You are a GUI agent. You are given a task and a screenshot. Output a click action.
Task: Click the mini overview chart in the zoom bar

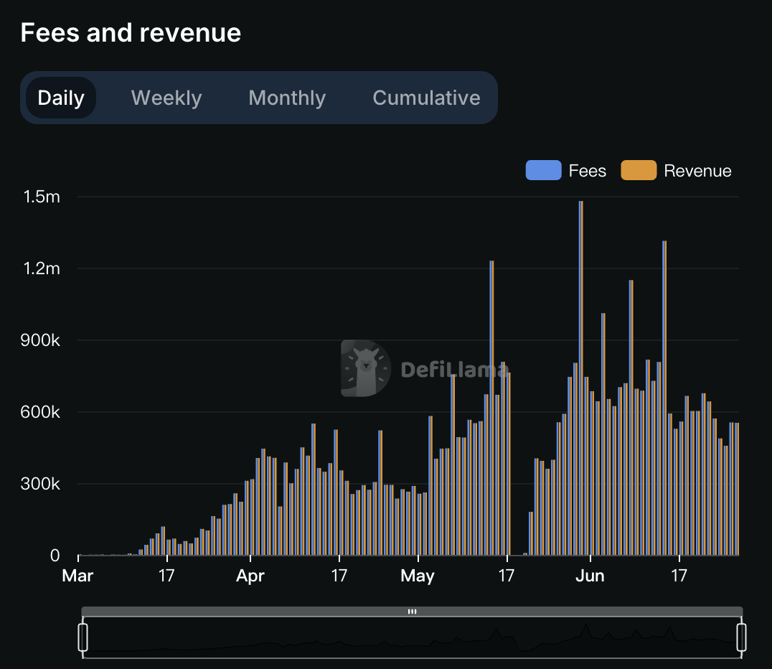(413, 639)
